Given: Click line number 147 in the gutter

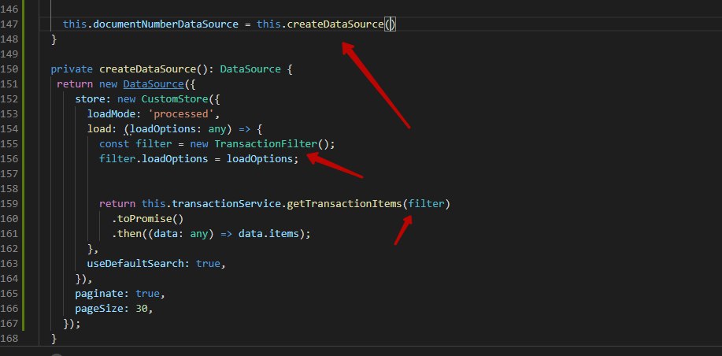Looking at the screenshot, I should point(9,24).
